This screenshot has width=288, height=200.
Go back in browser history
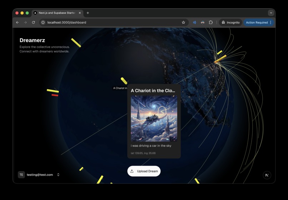[x=18, y=22]
